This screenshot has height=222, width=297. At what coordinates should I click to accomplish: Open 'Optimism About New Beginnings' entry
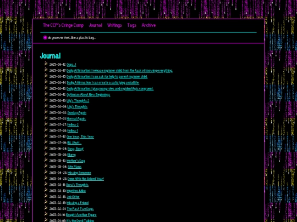coord(88,95)
